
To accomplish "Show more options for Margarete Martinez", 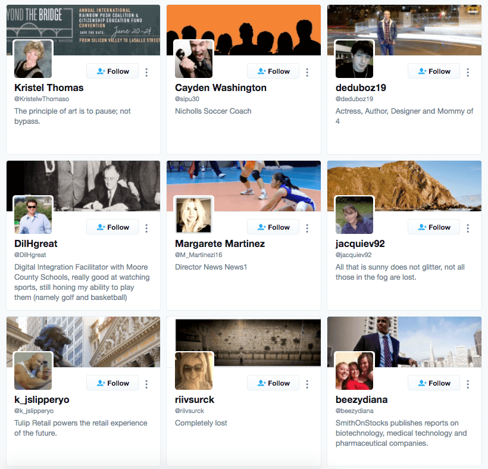I will pos(307,228).
